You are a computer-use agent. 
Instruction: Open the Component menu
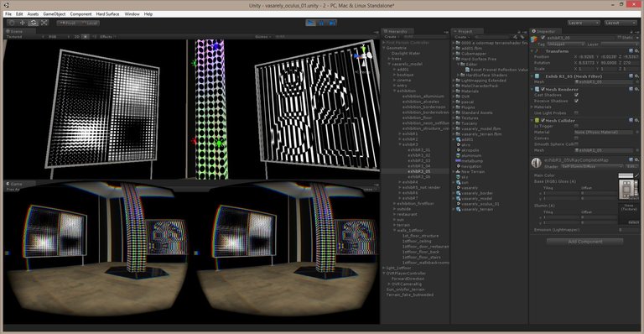point(80,14)
